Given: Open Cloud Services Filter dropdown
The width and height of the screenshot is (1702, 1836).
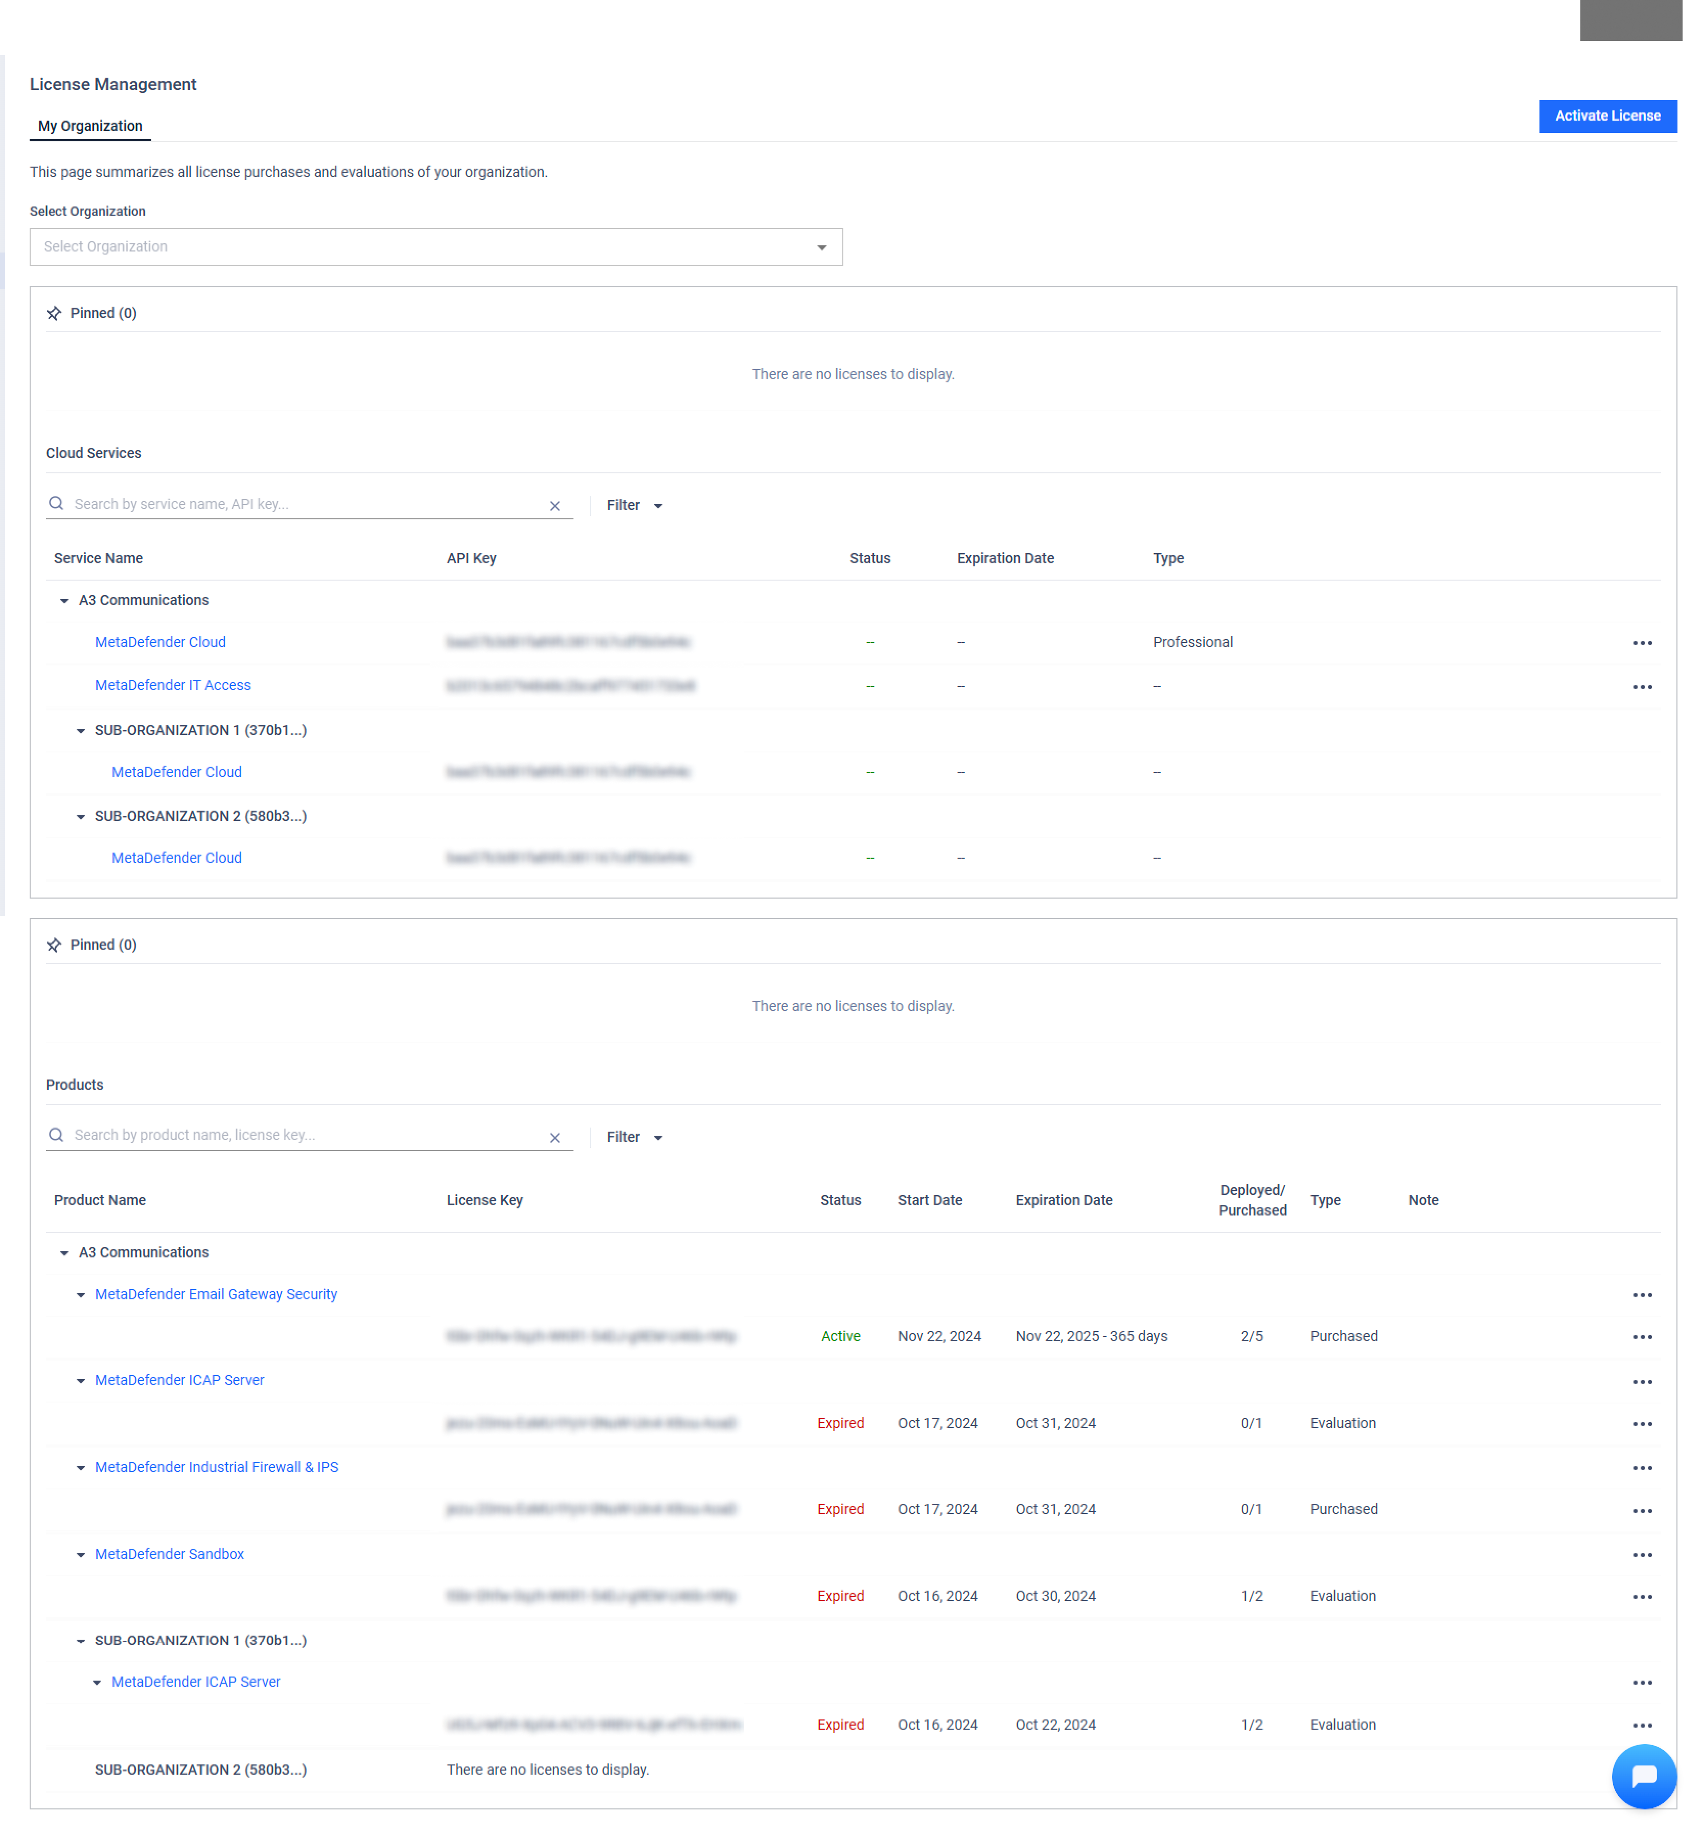Looking at the screenshot, I should 635,506.
